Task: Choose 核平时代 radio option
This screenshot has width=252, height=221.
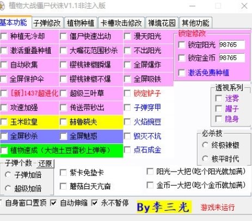Action: pos(205,159)
